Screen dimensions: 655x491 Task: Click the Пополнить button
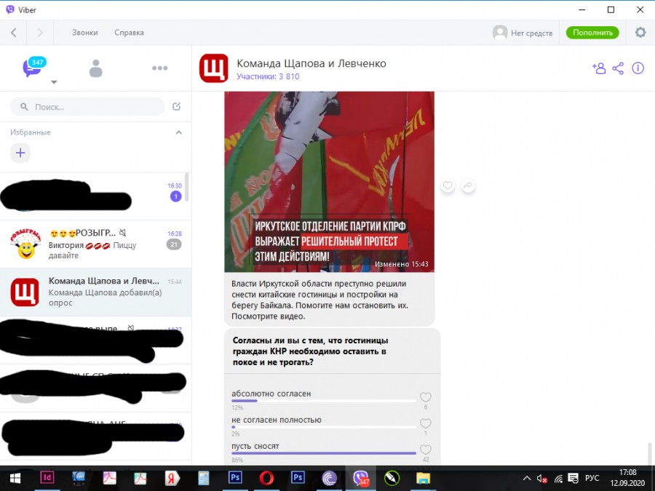(x=592, y=33)
